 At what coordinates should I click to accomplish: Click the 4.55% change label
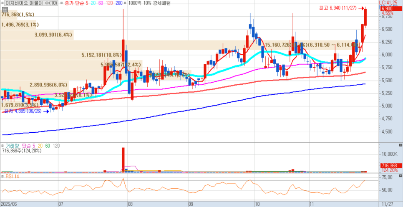tap(387, 13)
